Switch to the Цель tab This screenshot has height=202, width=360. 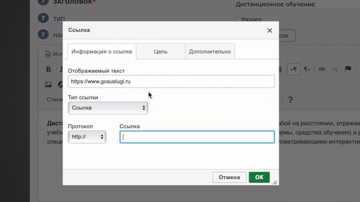coord(160,52)
